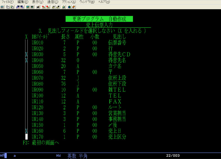
Task: Click the heading text 住所下段
Action: click(x=117, y=84)
